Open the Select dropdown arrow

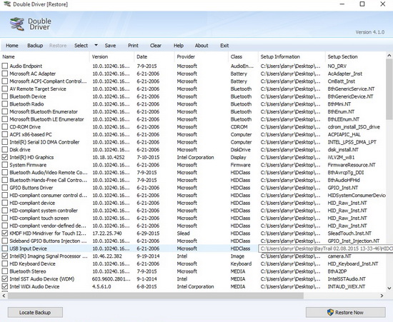pyautogui.click(x=96, y=45)
